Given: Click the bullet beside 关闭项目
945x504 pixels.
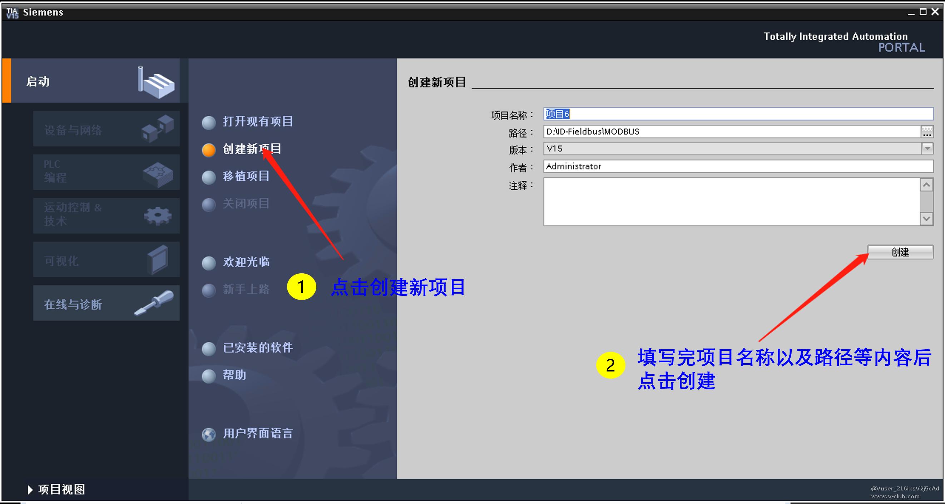Looking at the screenshot, I should coord(209,205).
